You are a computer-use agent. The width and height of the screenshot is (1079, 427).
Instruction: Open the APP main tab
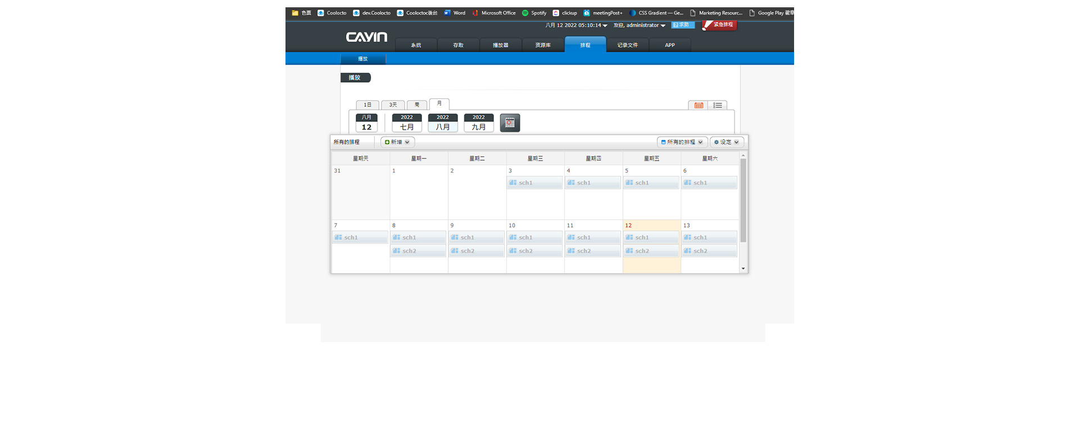pos(670,45)
